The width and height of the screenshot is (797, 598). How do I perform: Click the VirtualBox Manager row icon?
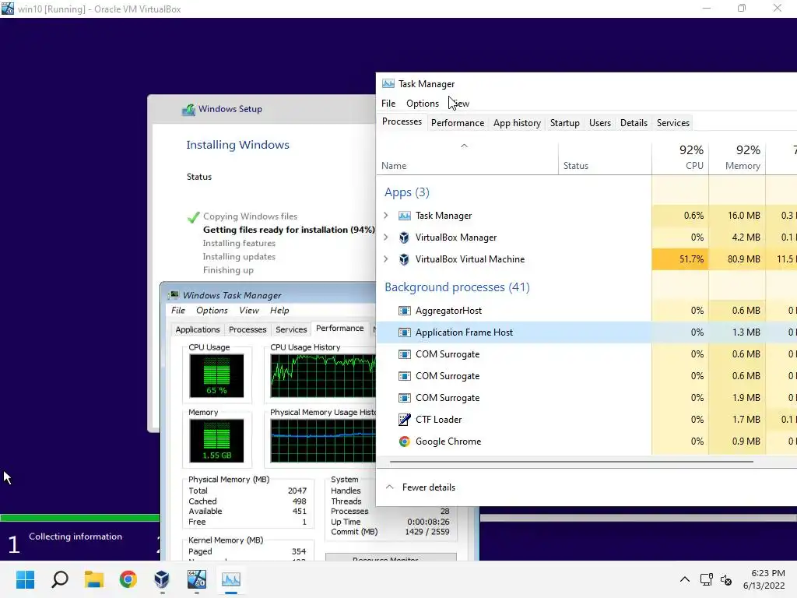coord(404,237)
